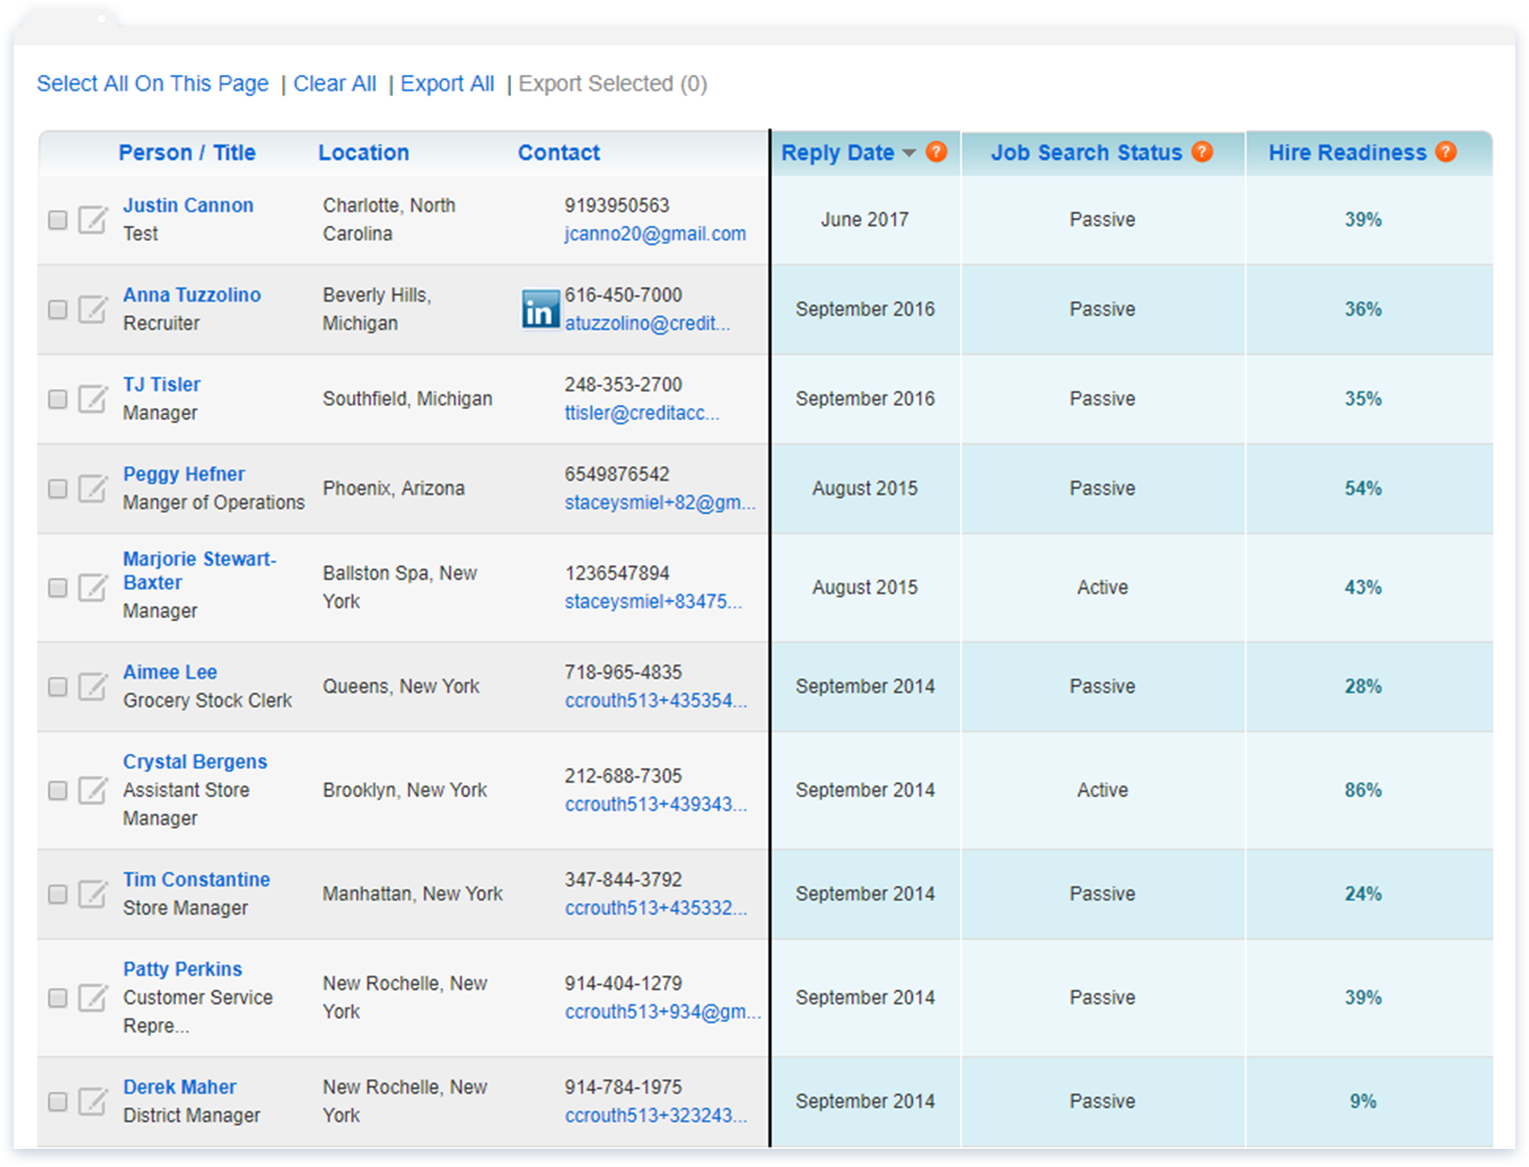
Task: Sort by Reply Date header
Action: tap(838, 152)
